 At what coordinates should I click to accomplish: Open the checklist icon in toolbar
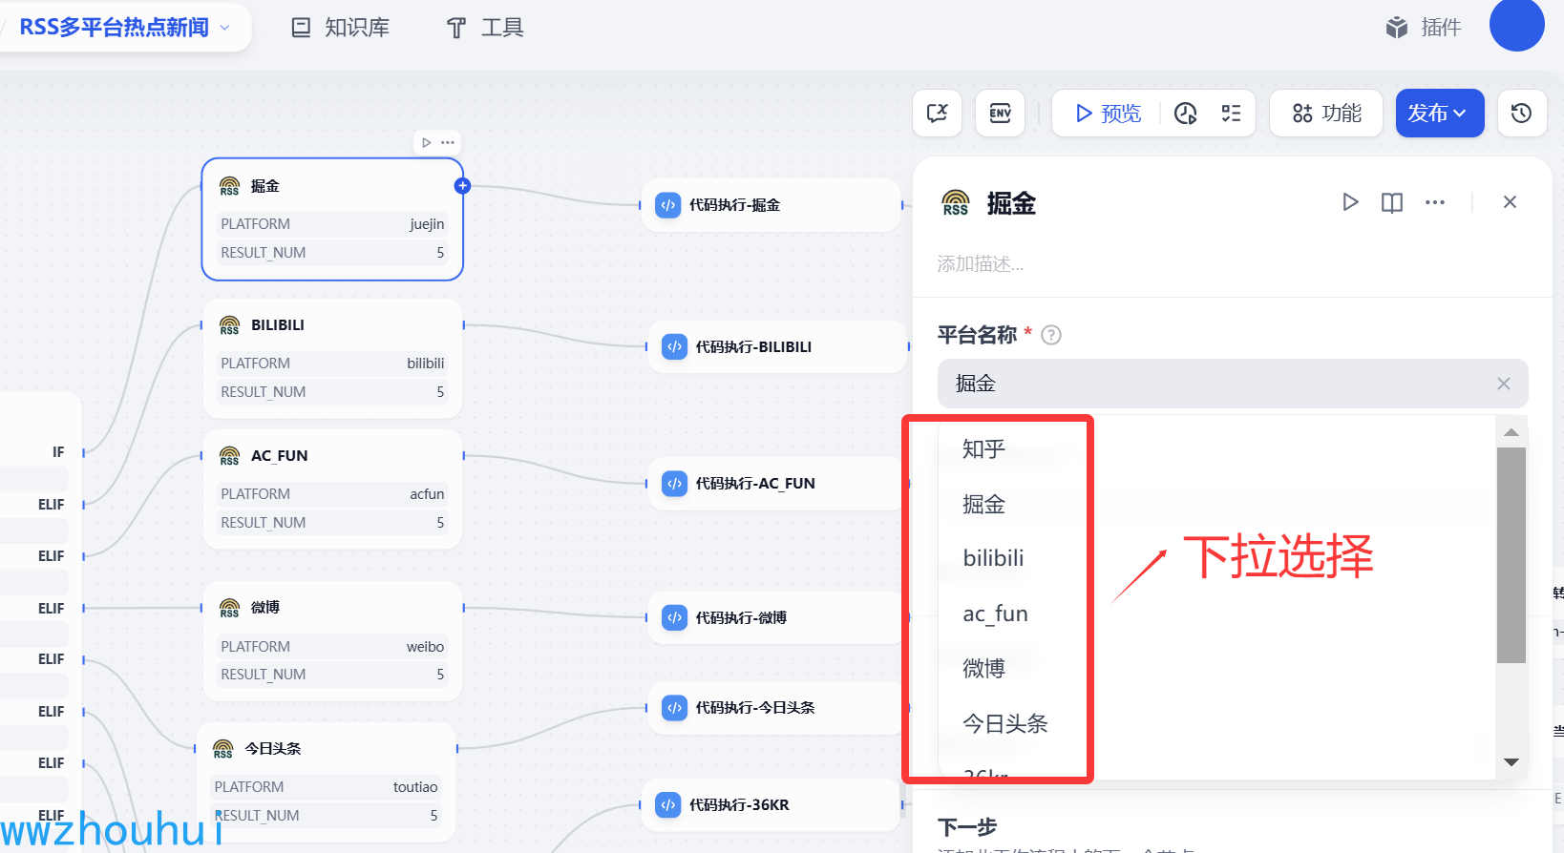(x=1231, y=114)
